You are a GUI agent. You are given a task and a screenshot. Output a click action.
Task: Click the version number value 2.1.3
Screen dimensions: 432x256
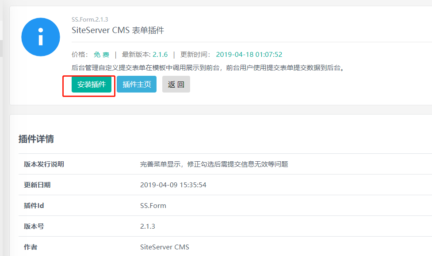tap(148, 226)
